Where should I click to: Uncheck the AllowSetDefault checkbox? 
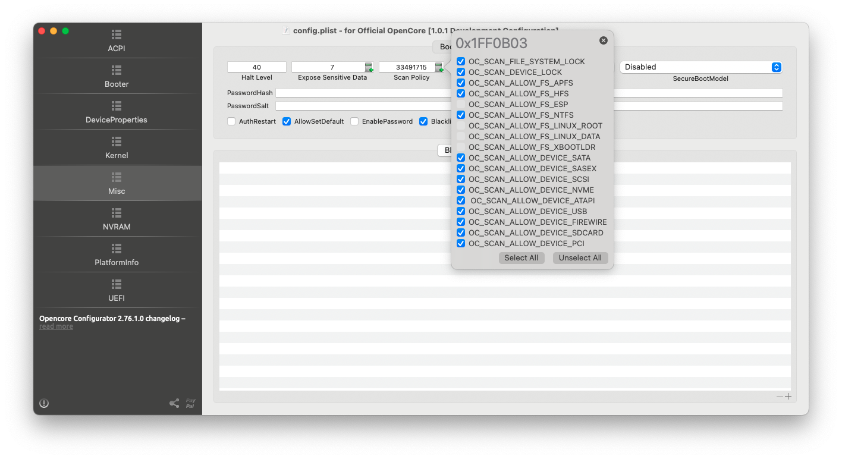(x=287, y=121)
